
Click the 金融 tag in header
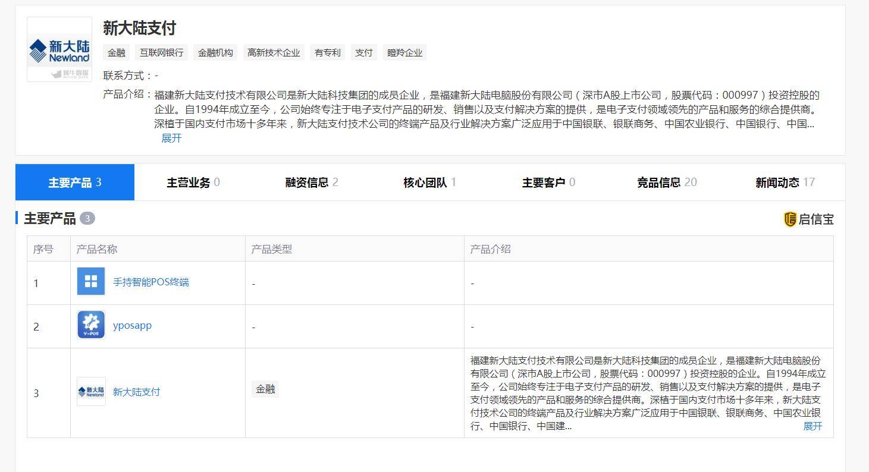117,52
